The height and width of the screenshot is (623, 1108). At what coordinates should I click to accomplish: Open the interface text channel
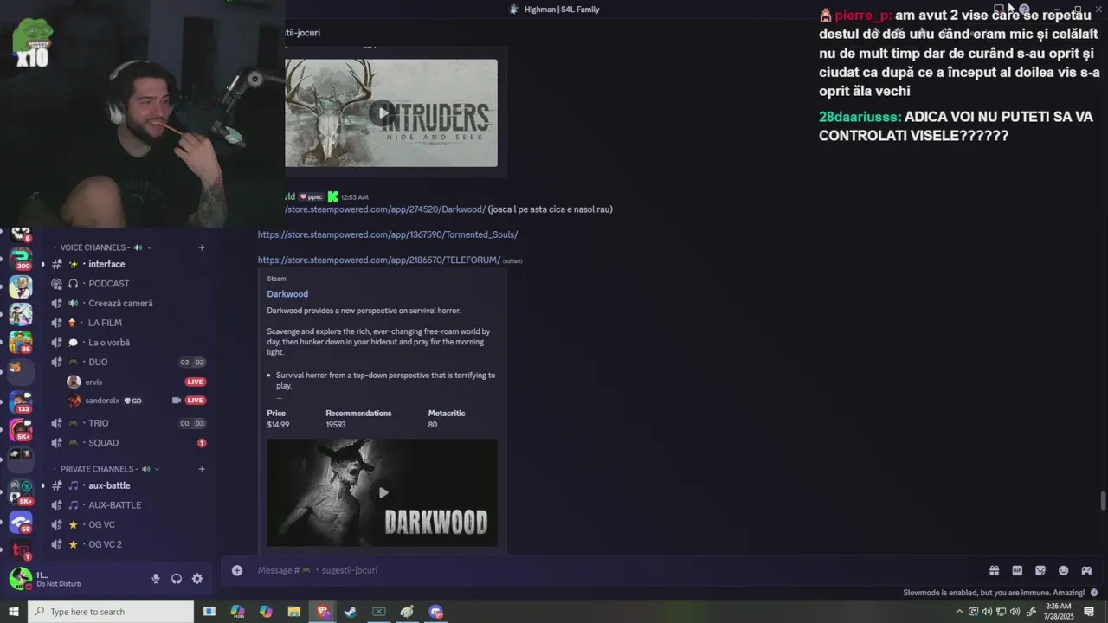(128, 264)
